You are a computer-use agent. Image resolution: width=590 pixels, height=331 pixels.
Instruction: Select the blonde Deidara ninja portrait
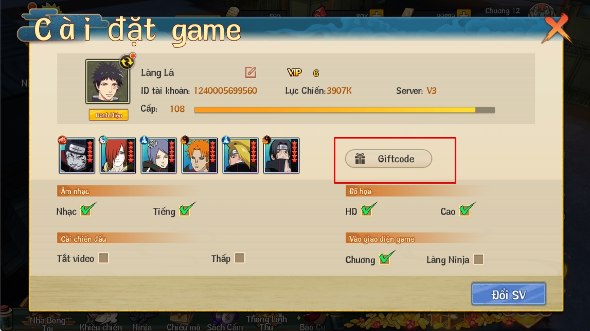[x=240, y=155]
